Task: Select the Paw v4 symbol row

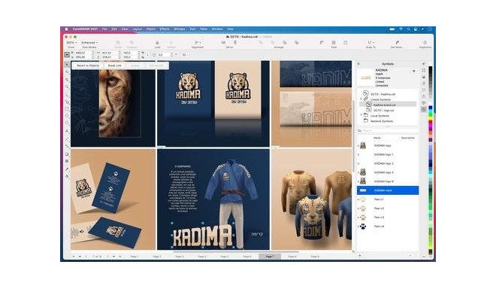Action: (x=388, y=227)
